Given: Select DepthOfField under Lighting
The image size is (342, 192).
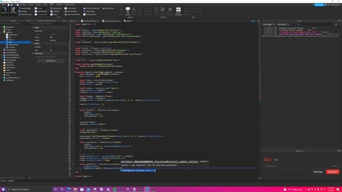Looking at the screenshot, I should [x=13, y=45].
